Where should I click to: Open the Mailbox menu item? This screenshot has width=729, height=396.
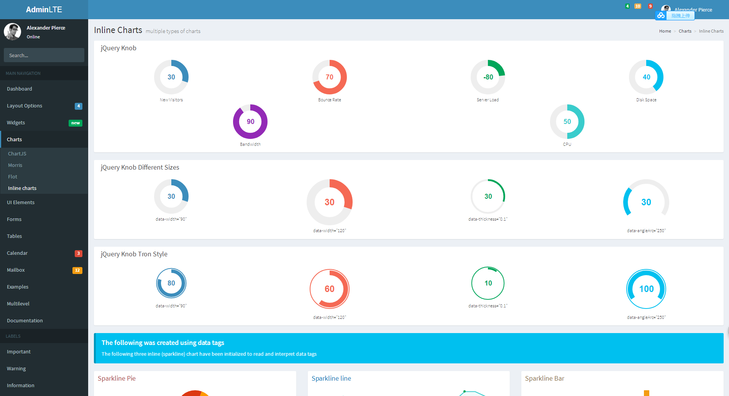coord(44,270)
